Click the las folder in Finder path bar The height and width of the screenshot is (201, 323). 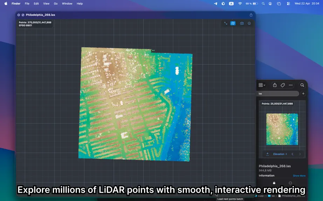[271, 196]
